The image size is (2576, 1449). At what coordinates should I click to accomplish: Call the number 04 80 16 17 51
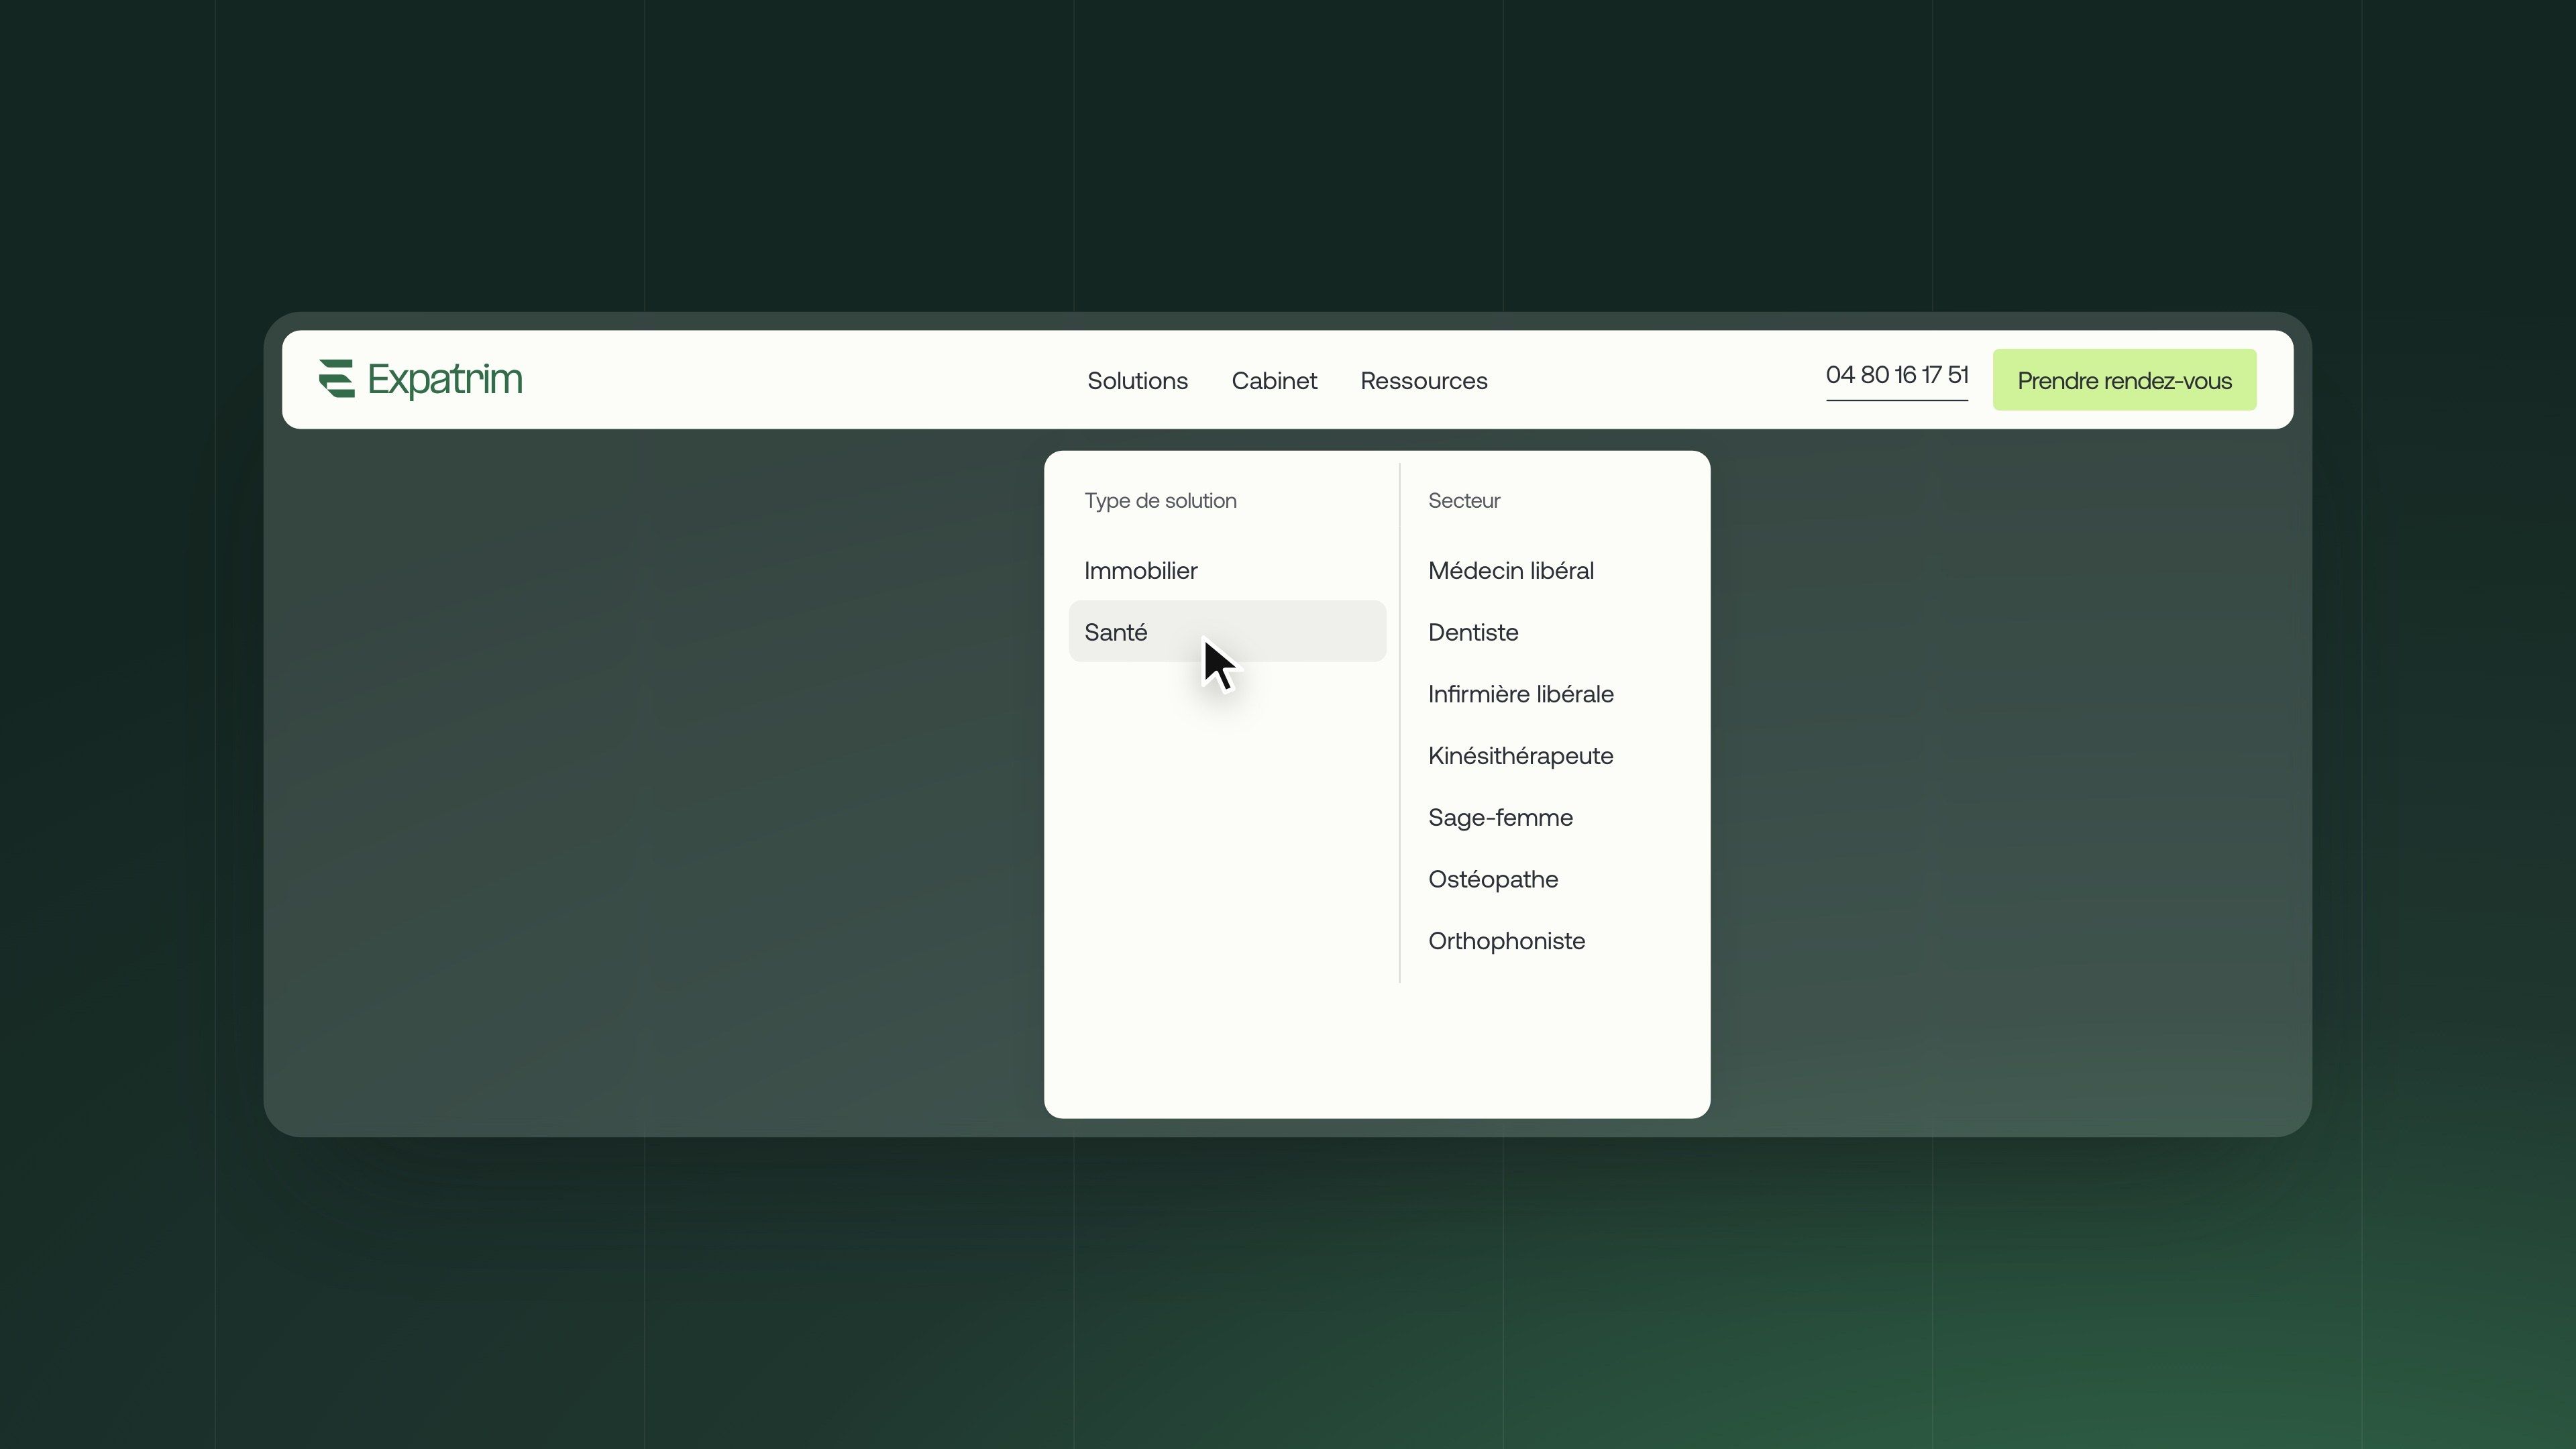1897,375
